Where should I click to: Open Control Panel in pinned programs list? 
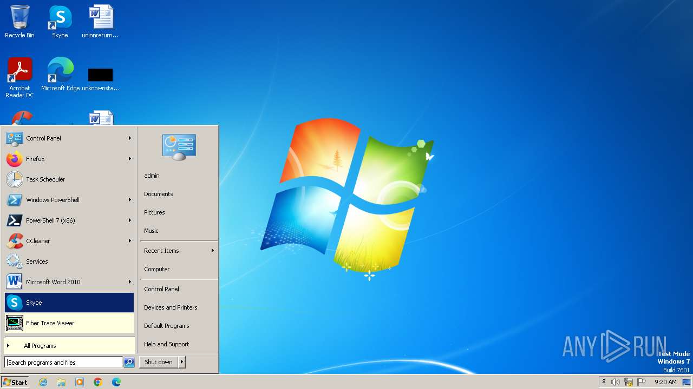69,138
